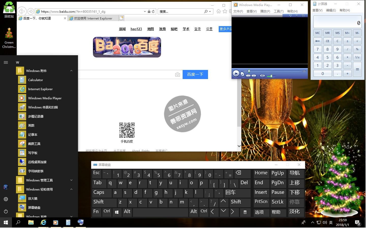Open 记事本 (Notepad) in Start menu
This screenshot has height=228, width=366.
pyautogui.click(x=47, y=135)
